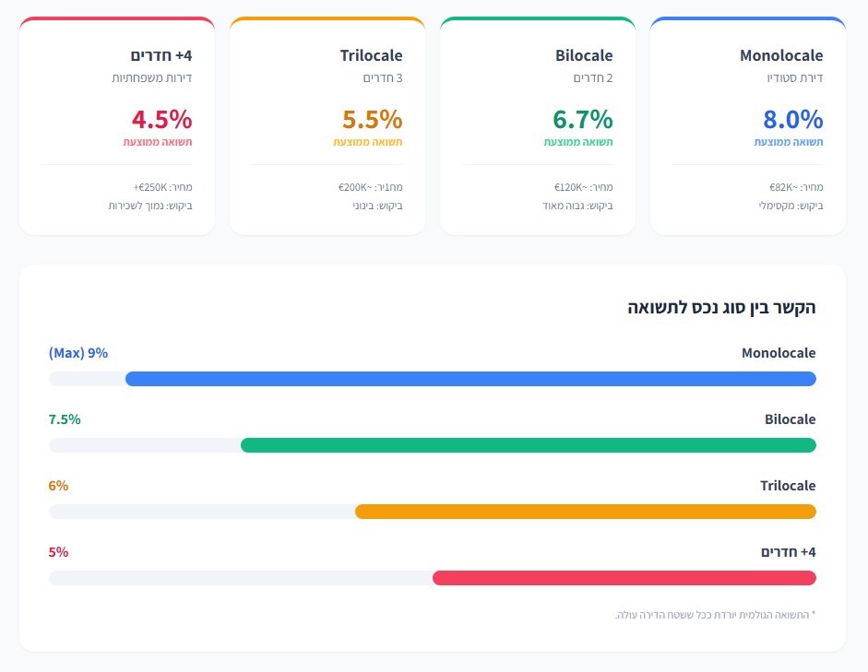Image resolution: width=868 pixels, height=672 pixels.
Task: Click the green Bilocale progress bar
Action: tap(528, 445)
